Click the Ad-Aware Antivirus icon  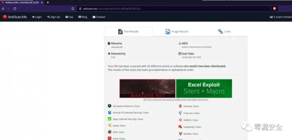tap(109, 106)
